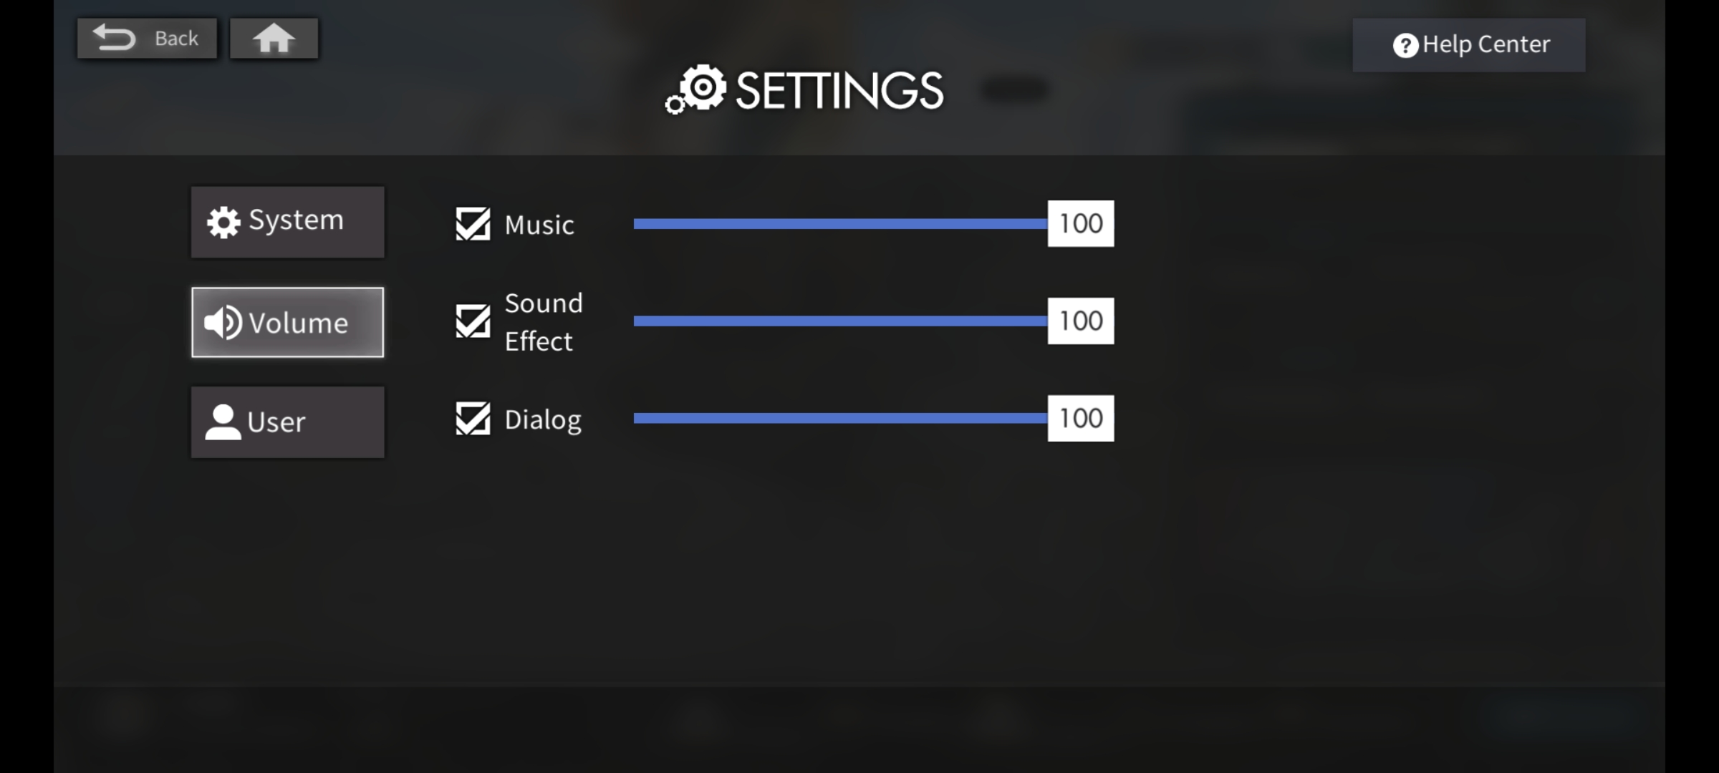The image size is (1719, 773).
Task: Toggle the Dialog checkbox off
Action: [x=473, y=419]
